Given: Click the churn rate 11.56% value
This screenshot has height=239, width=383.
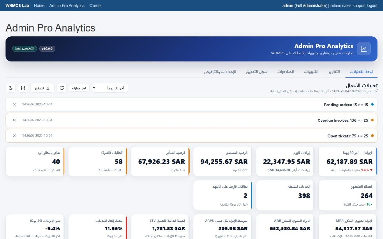Looking at the screenshot, I should pyautogui.click(x=114, y=228).
